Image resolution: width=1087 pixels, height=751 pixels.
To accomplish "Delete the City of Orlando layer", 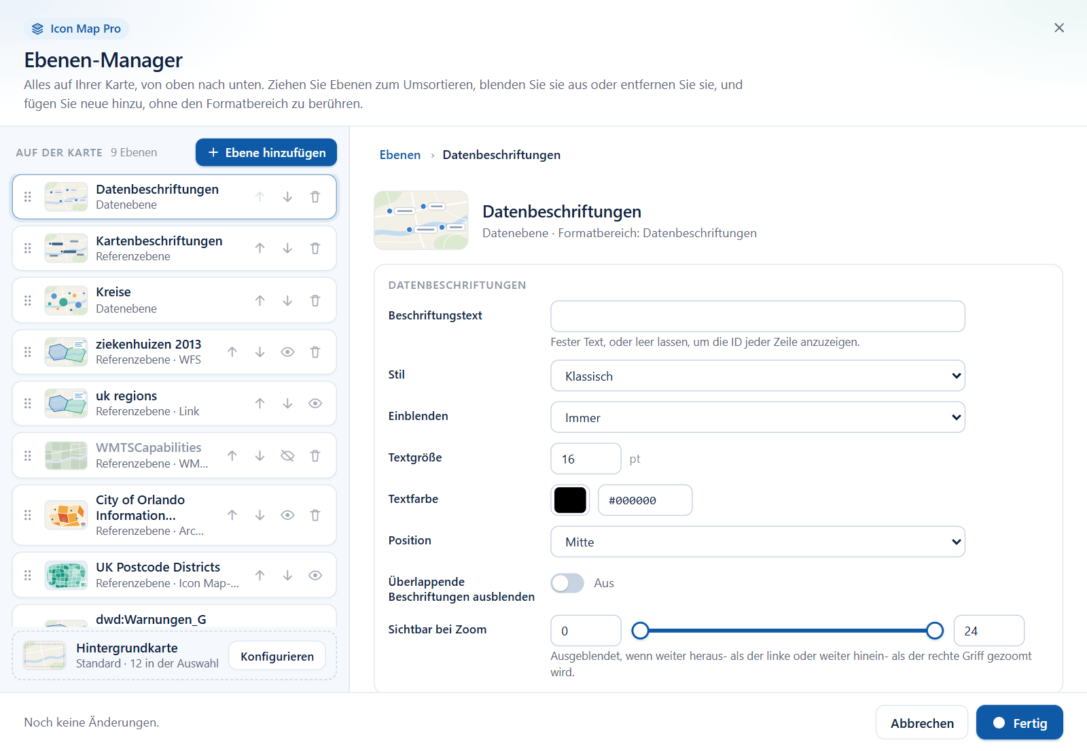I will 315,515.
